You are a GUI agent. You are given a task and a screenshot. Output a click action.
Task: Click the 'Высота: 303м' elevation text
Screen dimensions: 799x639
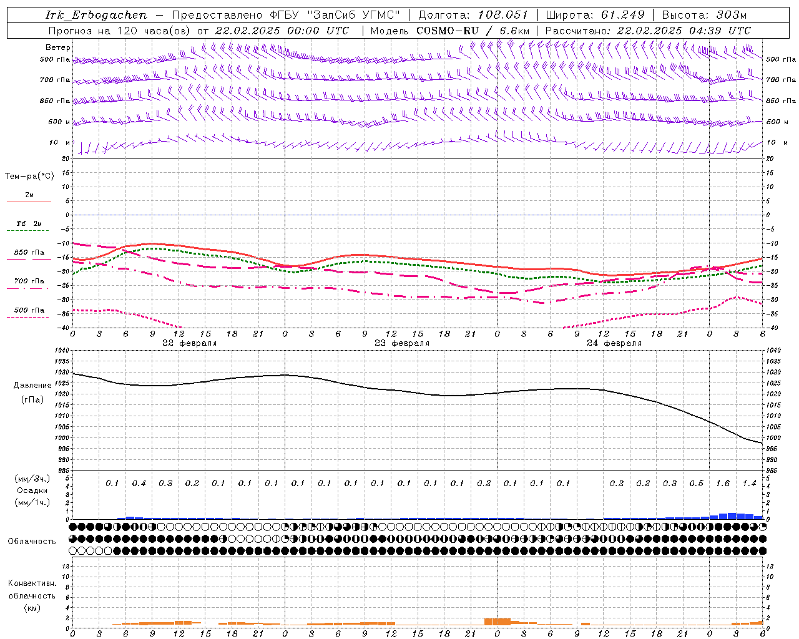click(704, 16)
